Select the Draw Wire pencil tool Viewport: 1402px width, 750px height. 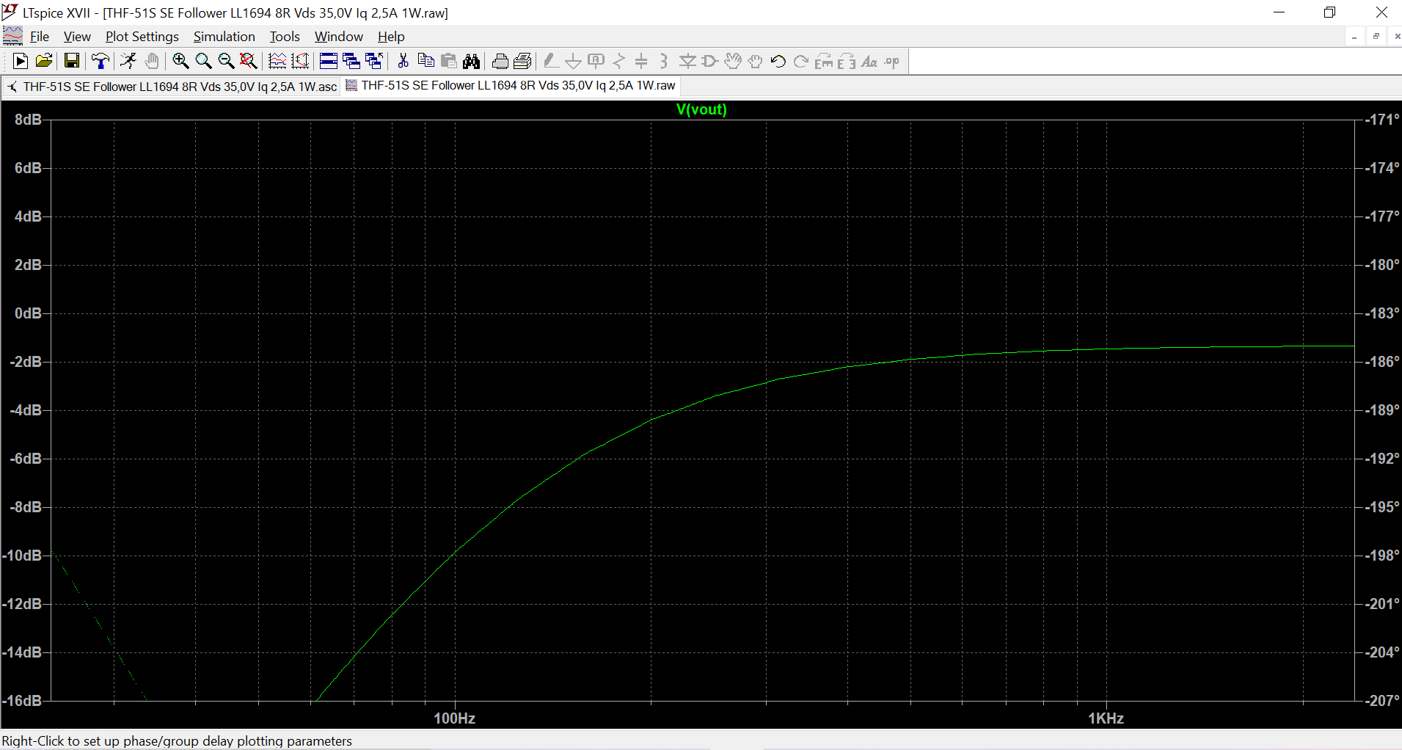[551, 62]
